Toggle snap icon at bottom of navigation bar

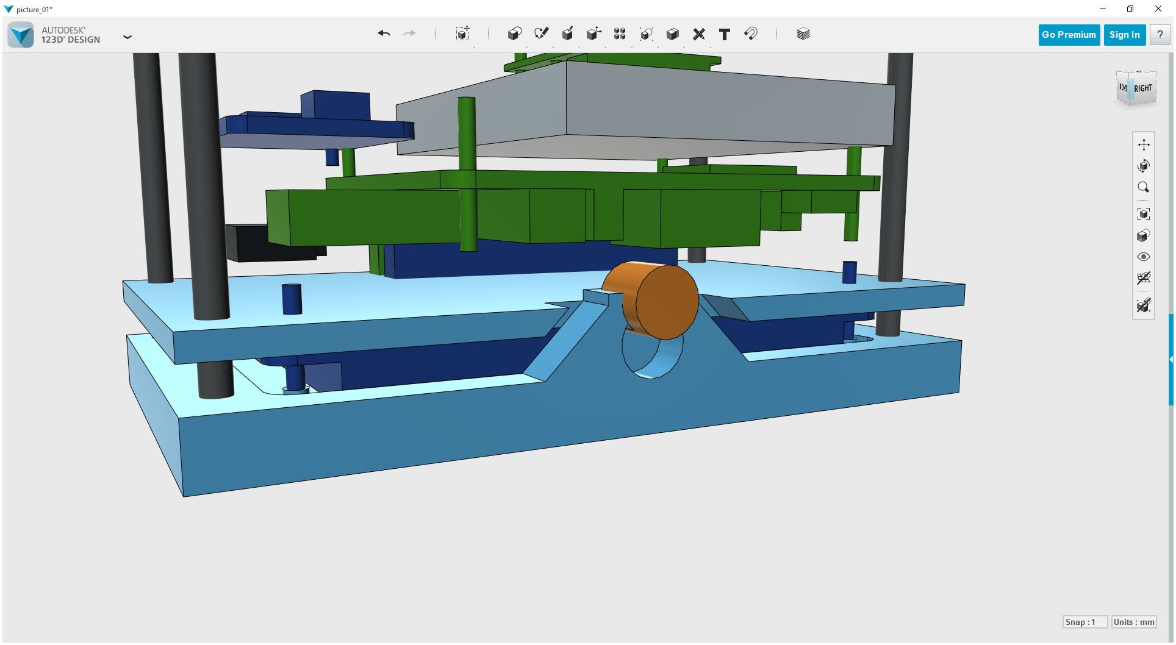(x=1144, y=305)
